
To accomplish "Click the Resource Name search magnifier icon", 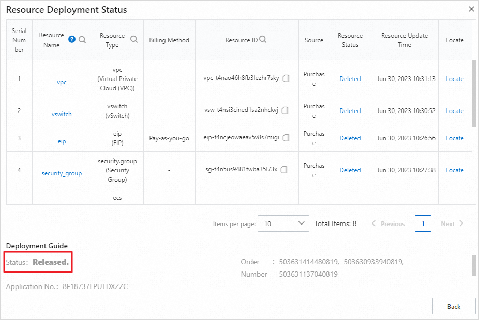I will click(82, 39).
